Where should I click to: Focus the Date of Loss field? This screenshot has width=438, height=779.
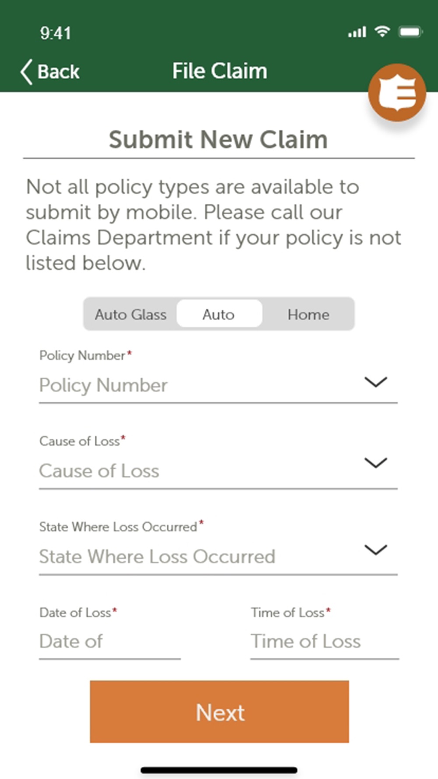(109, 641)
